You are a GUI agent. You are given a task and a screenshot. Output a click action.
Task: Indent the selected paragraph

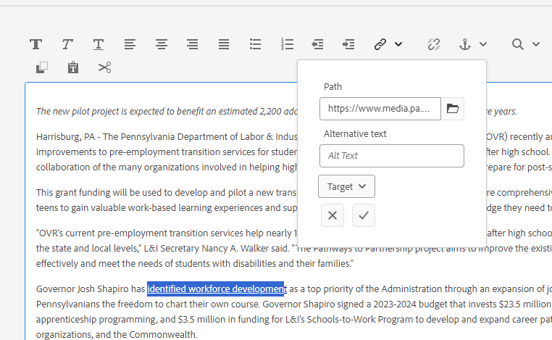coord(348,44)
